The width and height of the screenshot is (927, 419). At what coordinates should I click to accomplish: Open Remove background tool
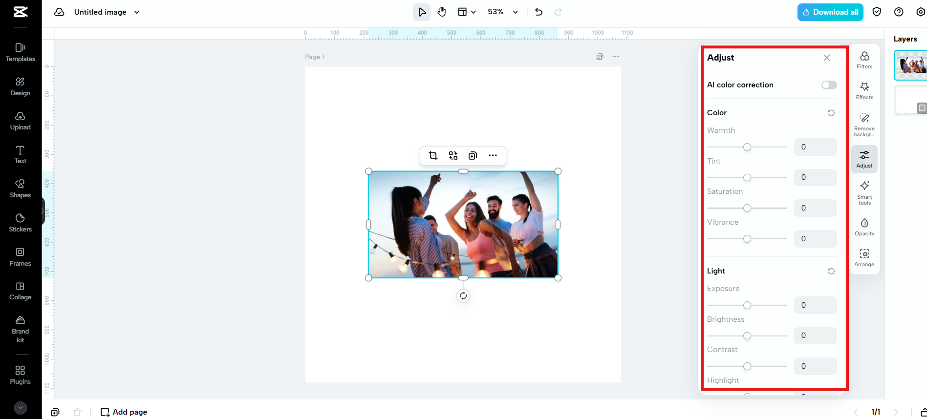pyautogui.click(x=864, y=125)
